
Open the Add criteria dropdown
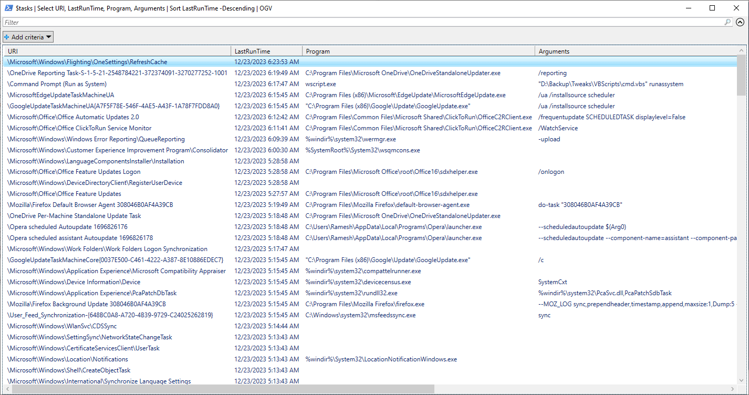28,37
